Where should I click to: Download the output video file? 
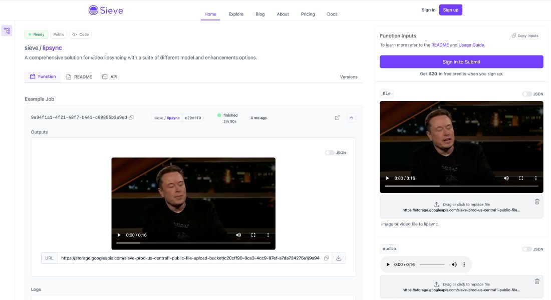[339, 257]
